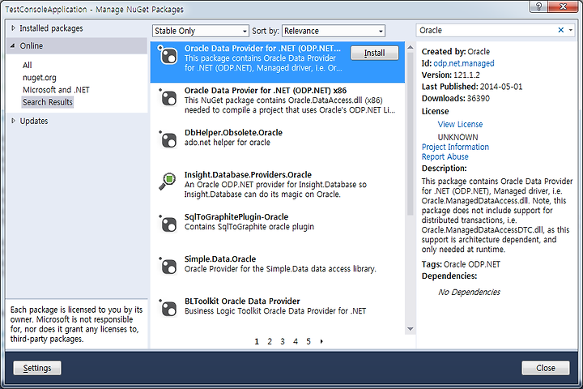The height and width of the screenshot is (389, 583).
Task: Expand the Updates section
Action: [x=14, y=121]
